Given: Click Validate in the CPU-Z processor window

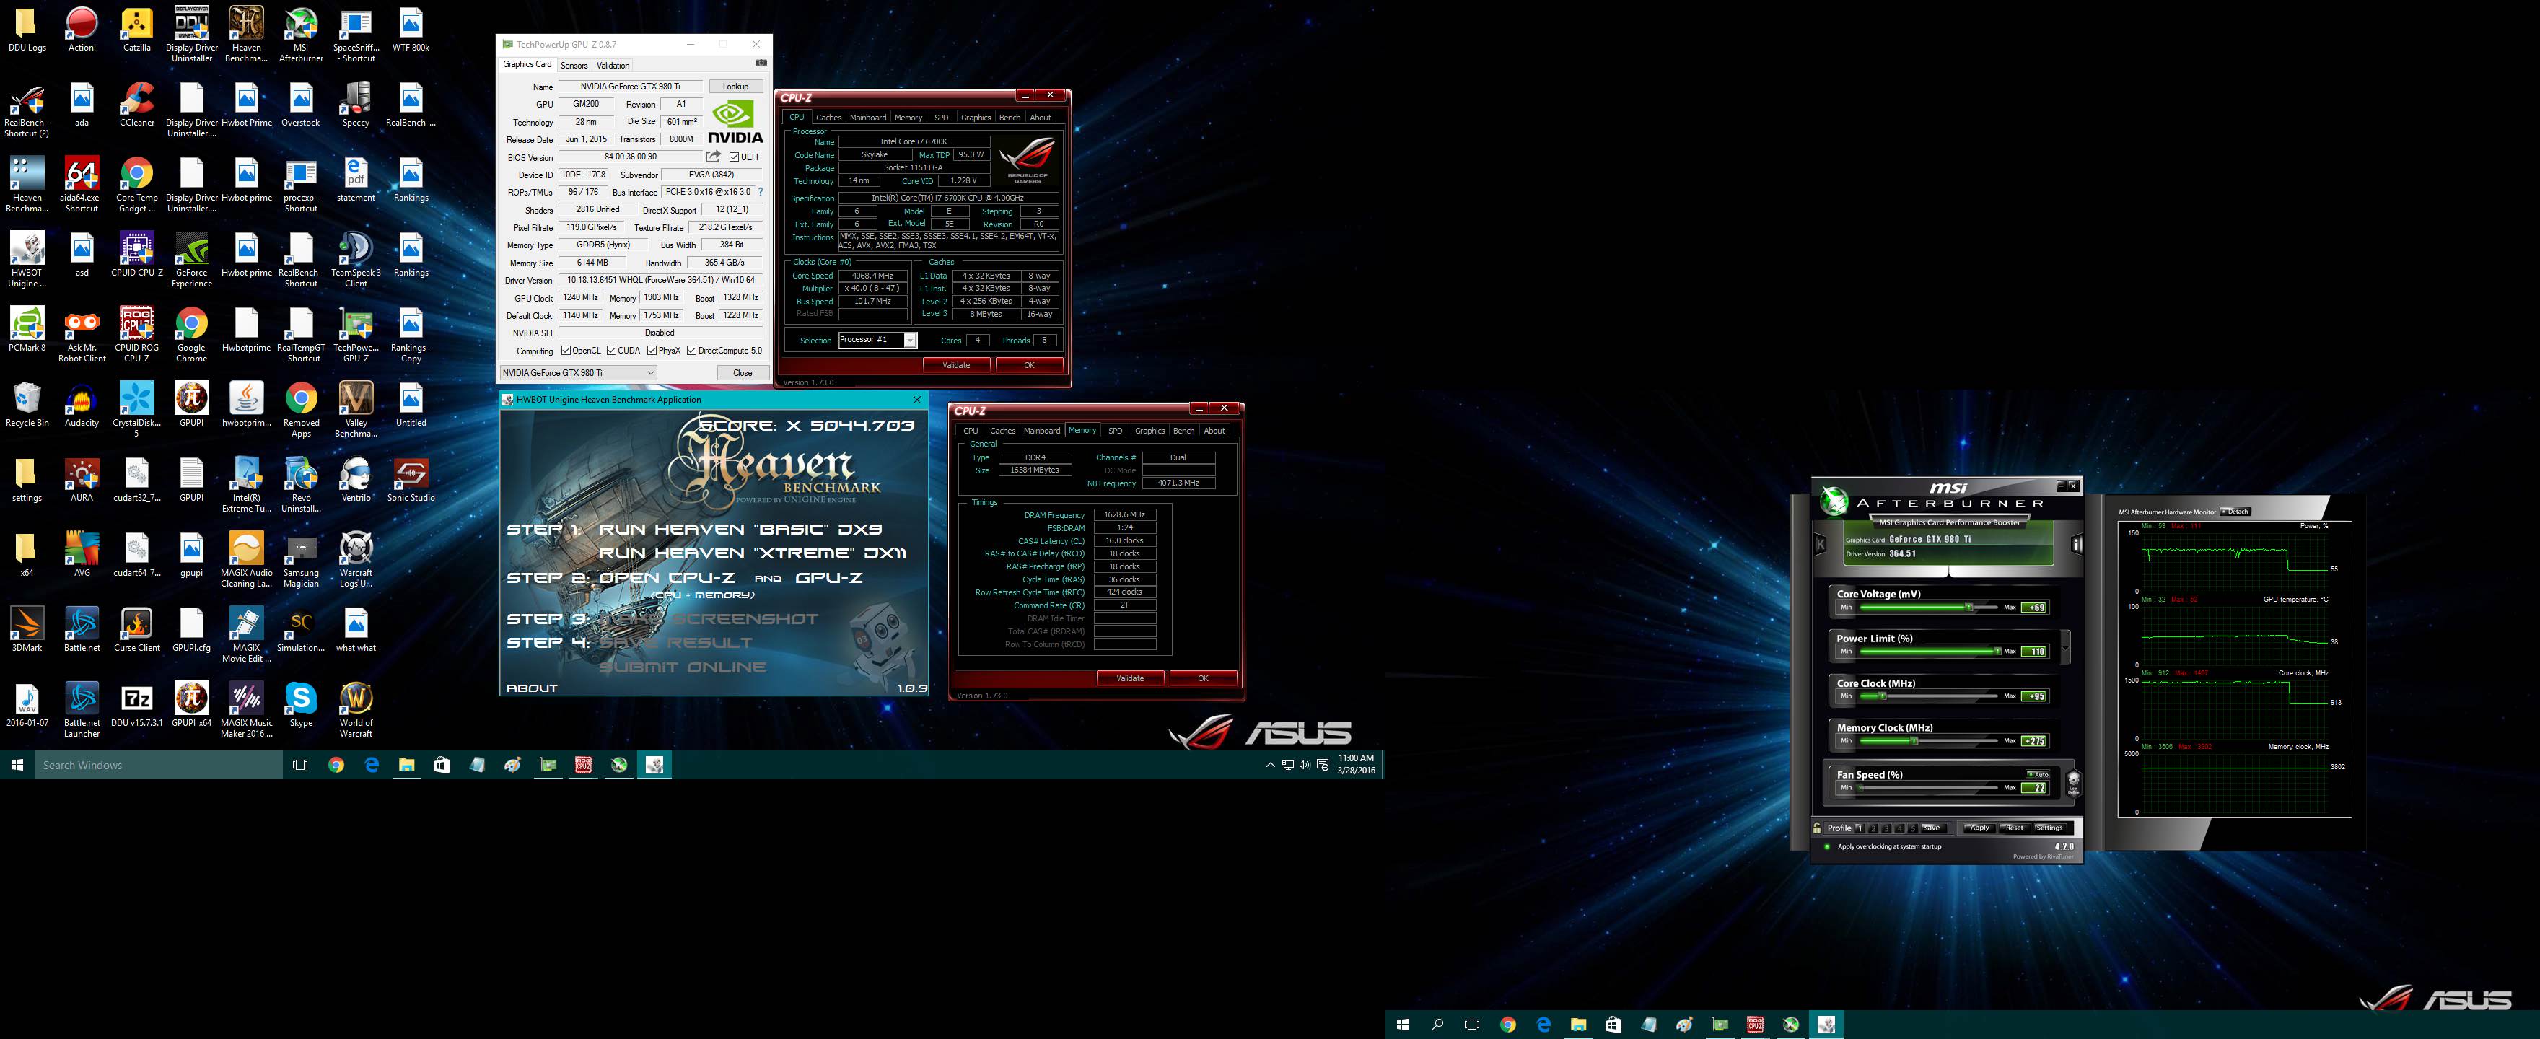Looking at the screenshot, I should pyautogui.click(x=955, y=365).
